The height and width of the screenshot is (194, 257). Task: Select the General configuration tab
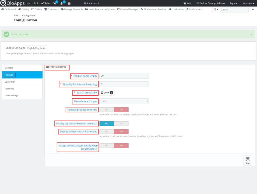(x=22, y=68)
